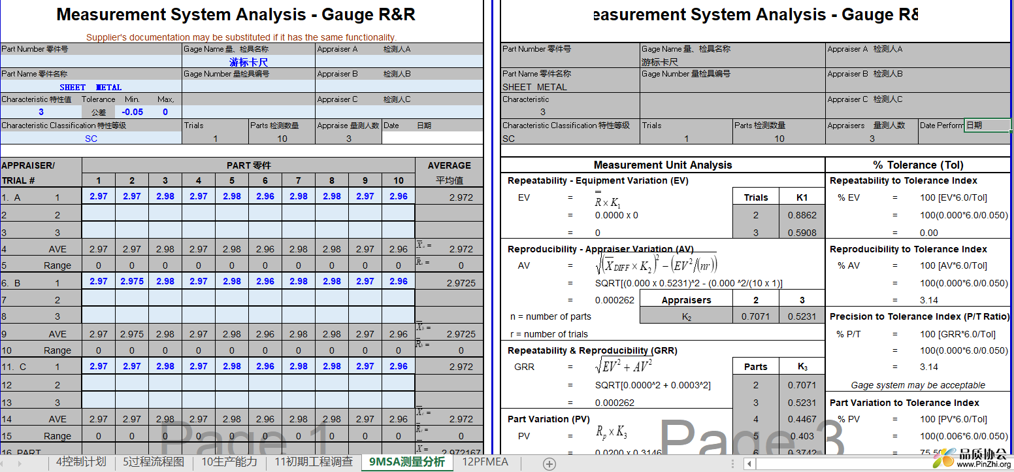Click empty cell row 2 trial 2 part 1
The width and height of the screenshot is (1014, 472).
click(99, 214)
